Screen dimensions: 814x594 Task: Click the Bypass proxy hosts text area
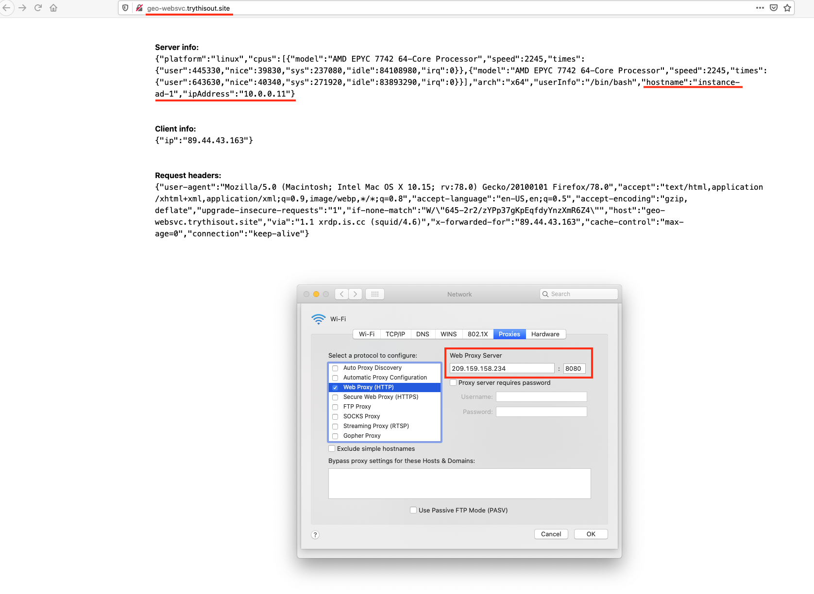pos(459,483)
